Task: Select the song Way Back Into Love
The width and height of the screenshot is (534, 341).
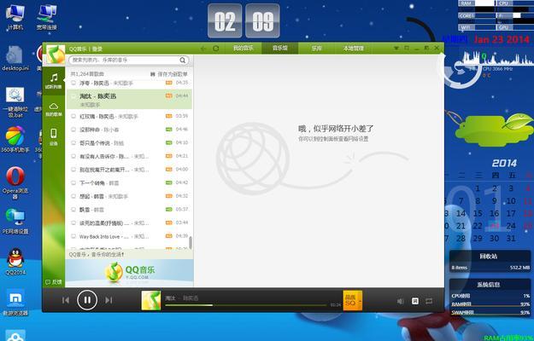Action: pos(129,236)
